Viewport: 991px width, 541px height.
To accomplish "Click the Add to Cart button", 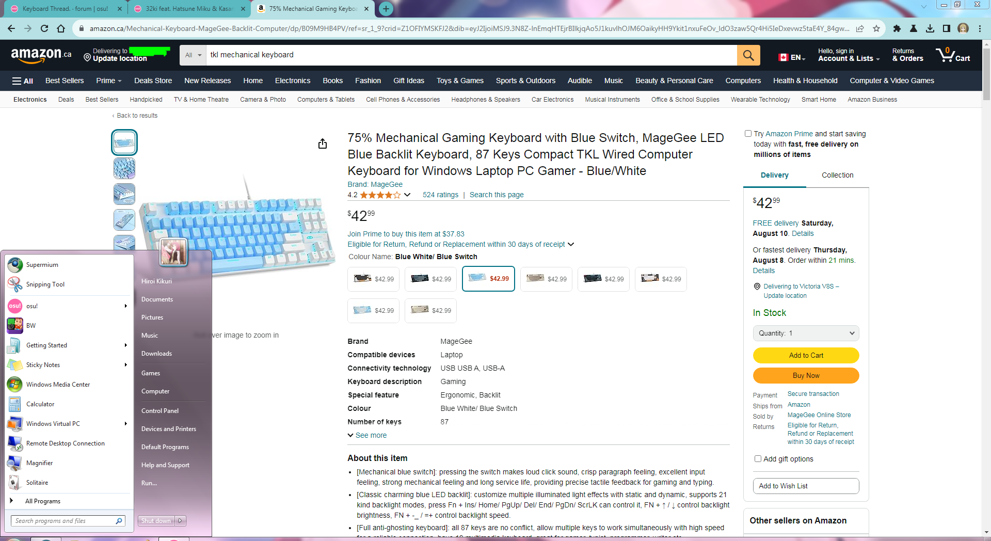I will tap(806, 355).
